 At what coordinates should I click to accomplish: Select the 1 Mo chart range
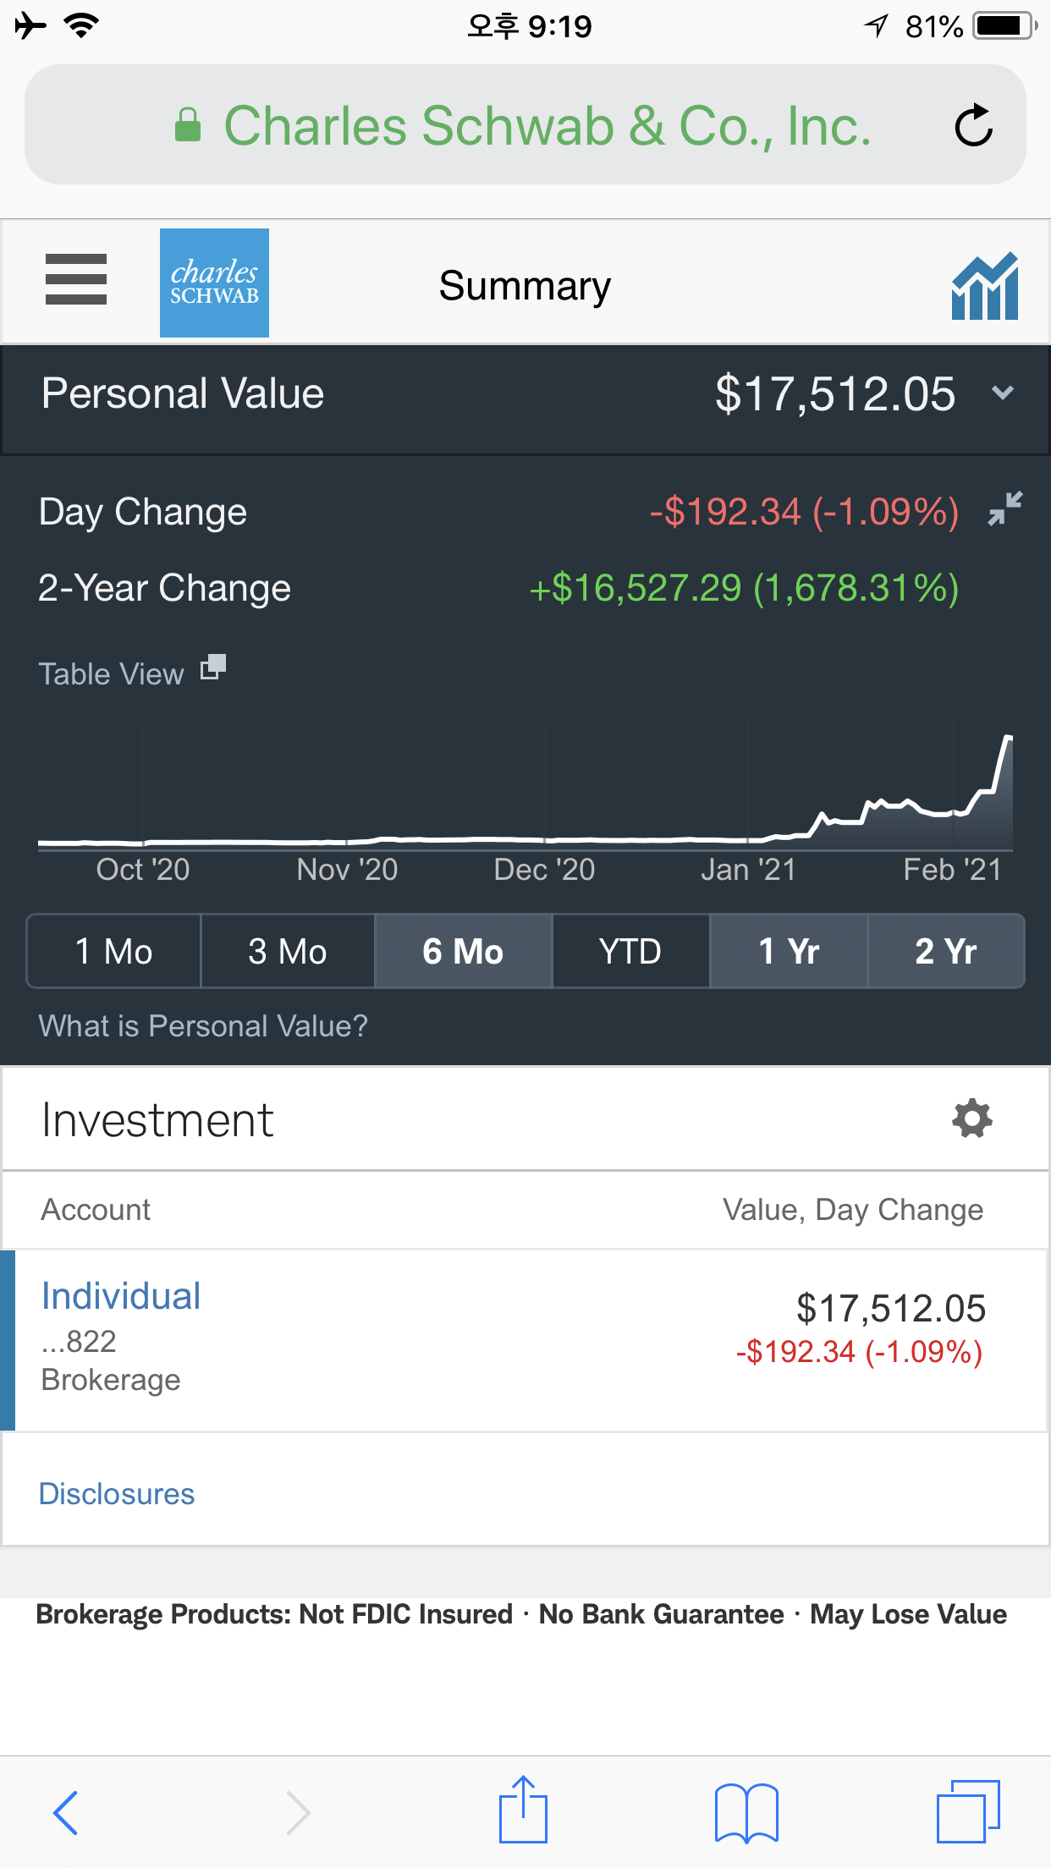coord(114,951)
